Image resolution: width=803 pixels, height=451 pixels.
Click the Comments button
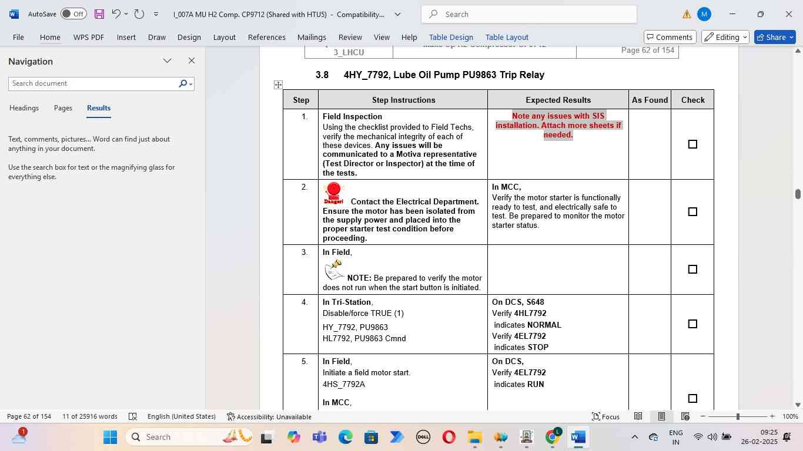click(x=670, y=37)
